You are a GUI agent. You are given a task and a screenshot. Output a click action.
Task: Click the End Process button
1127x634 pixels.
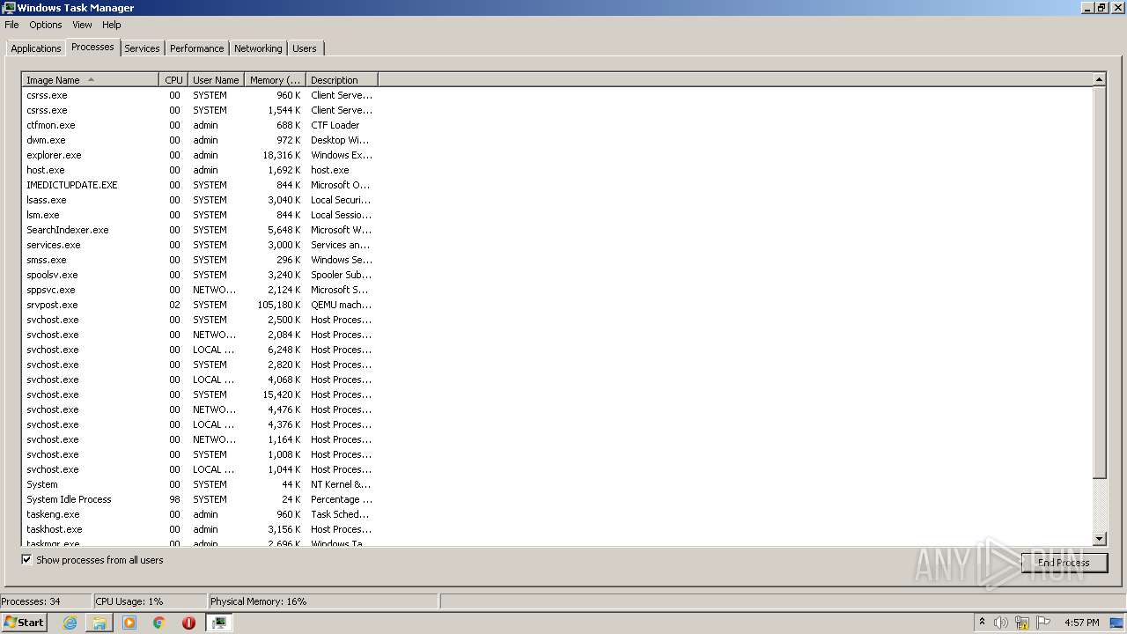pos(1064,562)
